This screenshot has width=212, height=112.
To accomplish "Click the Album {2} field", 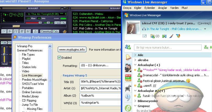I will pos(100,96).
